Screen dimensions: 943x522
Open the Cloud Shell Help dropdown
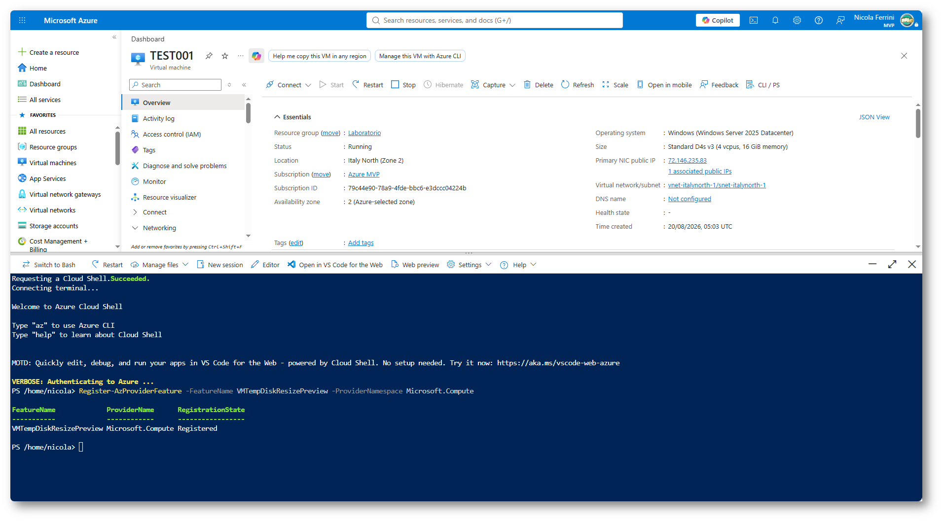518,265
